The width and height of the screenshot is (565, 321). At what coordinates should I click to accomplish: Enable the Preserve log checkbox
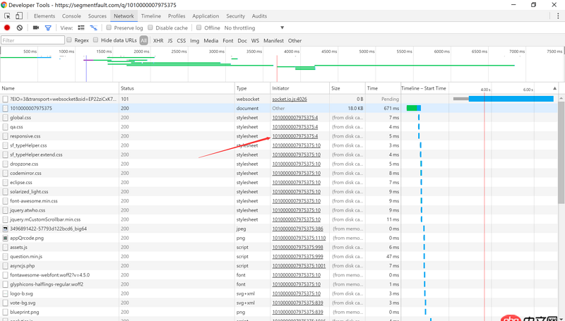pos(109,28)
